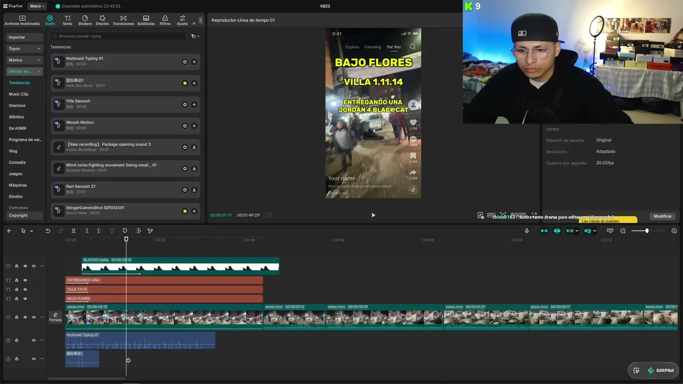Add a new track with plus icon
Screen dimensions: 683x384
point(9,231)
